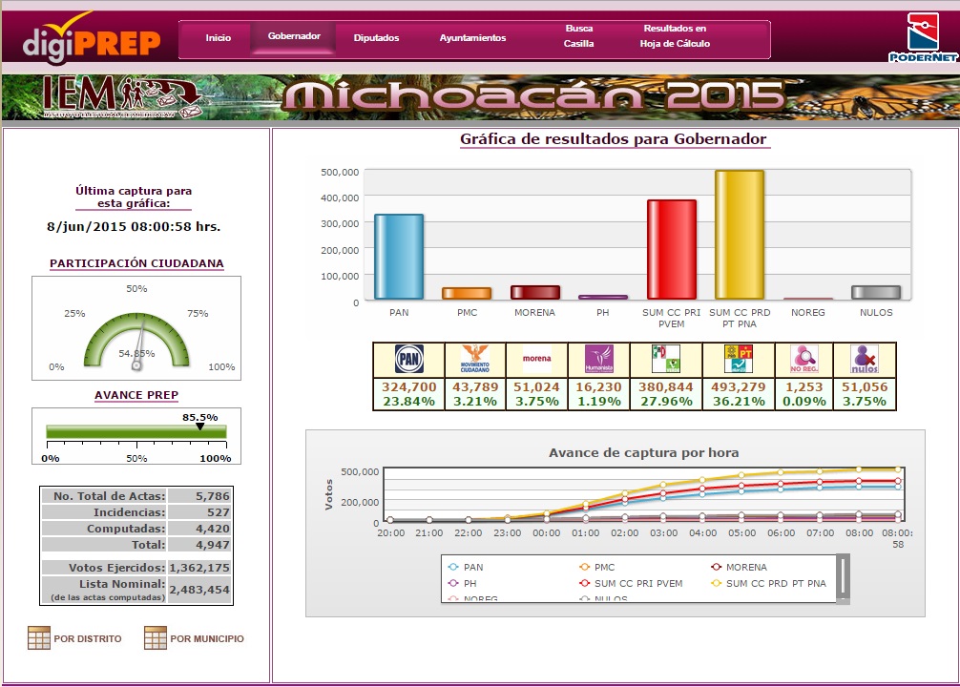The width and height of the screenshot is (960, 687).
Task: Click the percentage 27.96% cell
Action: (665, 402)
